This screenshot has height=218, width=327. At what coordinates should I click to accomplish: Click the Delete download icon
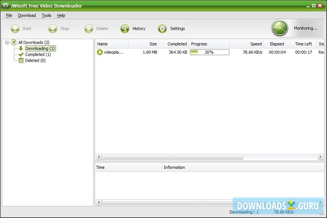pyautogui.click(x=89, y=28)
